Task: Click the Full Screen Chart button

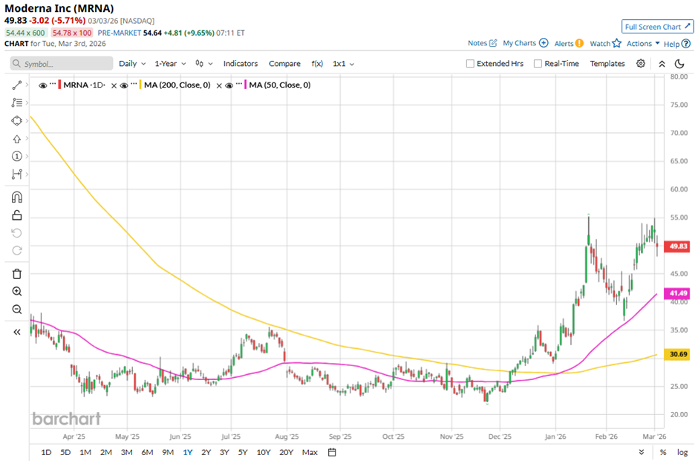Action: (657, 27)
